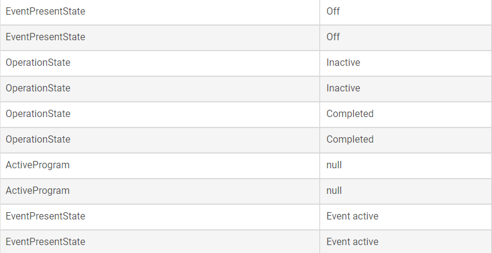The image size is (492, 253).
Task: Select the Completed value in the gray row
Action: (350, 140)
